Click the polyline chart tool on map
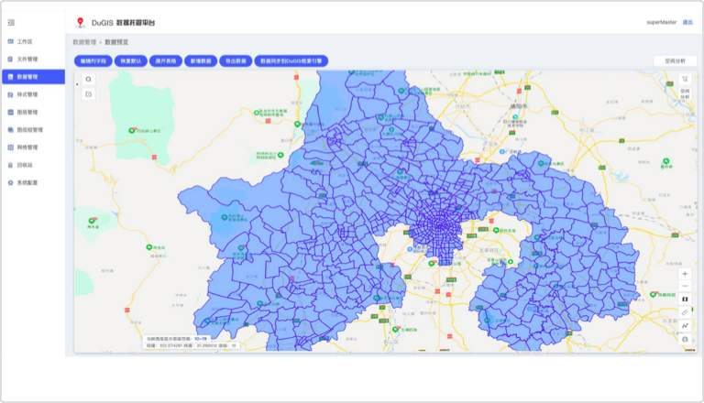Screen dimensions: 704x403 tap(685, 326)
